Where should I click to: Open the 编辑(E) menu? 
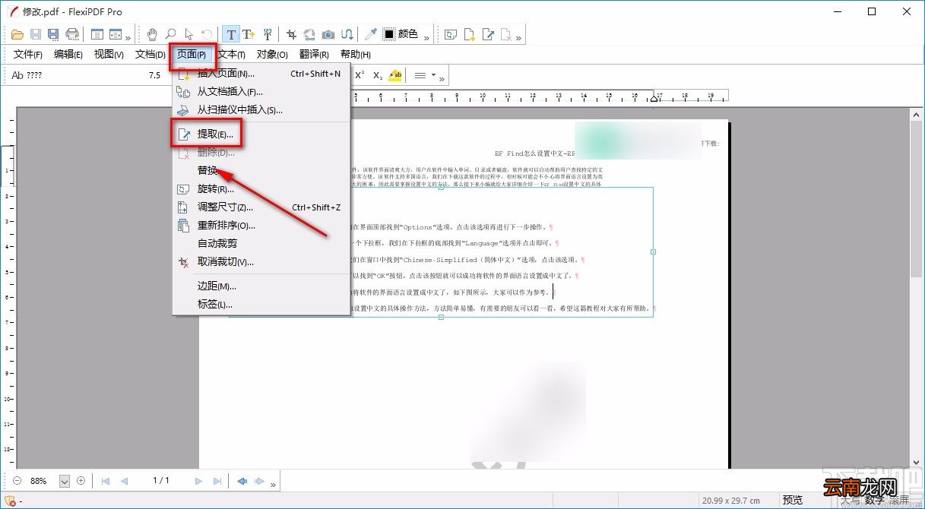pyautogui.click(x=68, y=55)
